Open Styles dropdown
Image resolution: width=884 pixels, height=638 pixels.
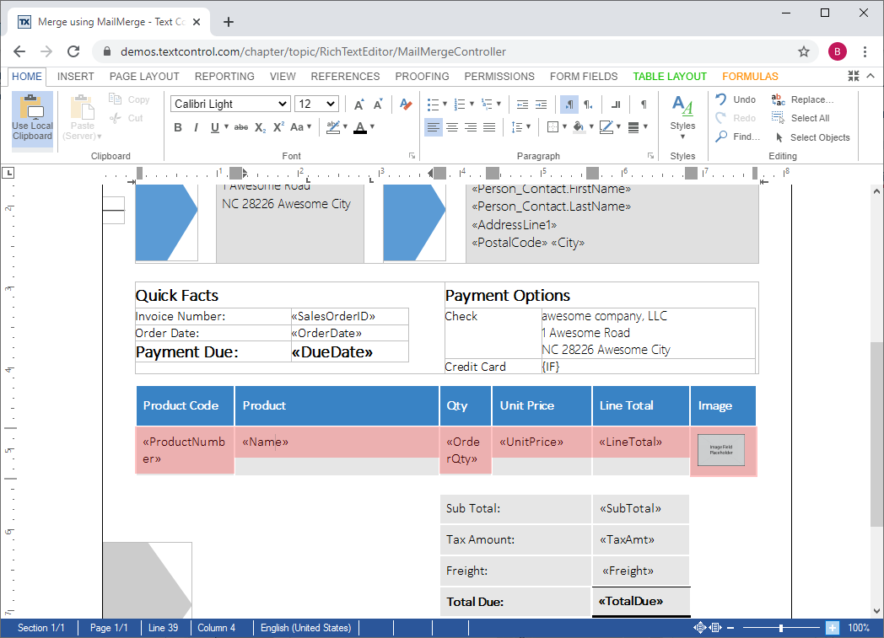[x=682, y=118]
